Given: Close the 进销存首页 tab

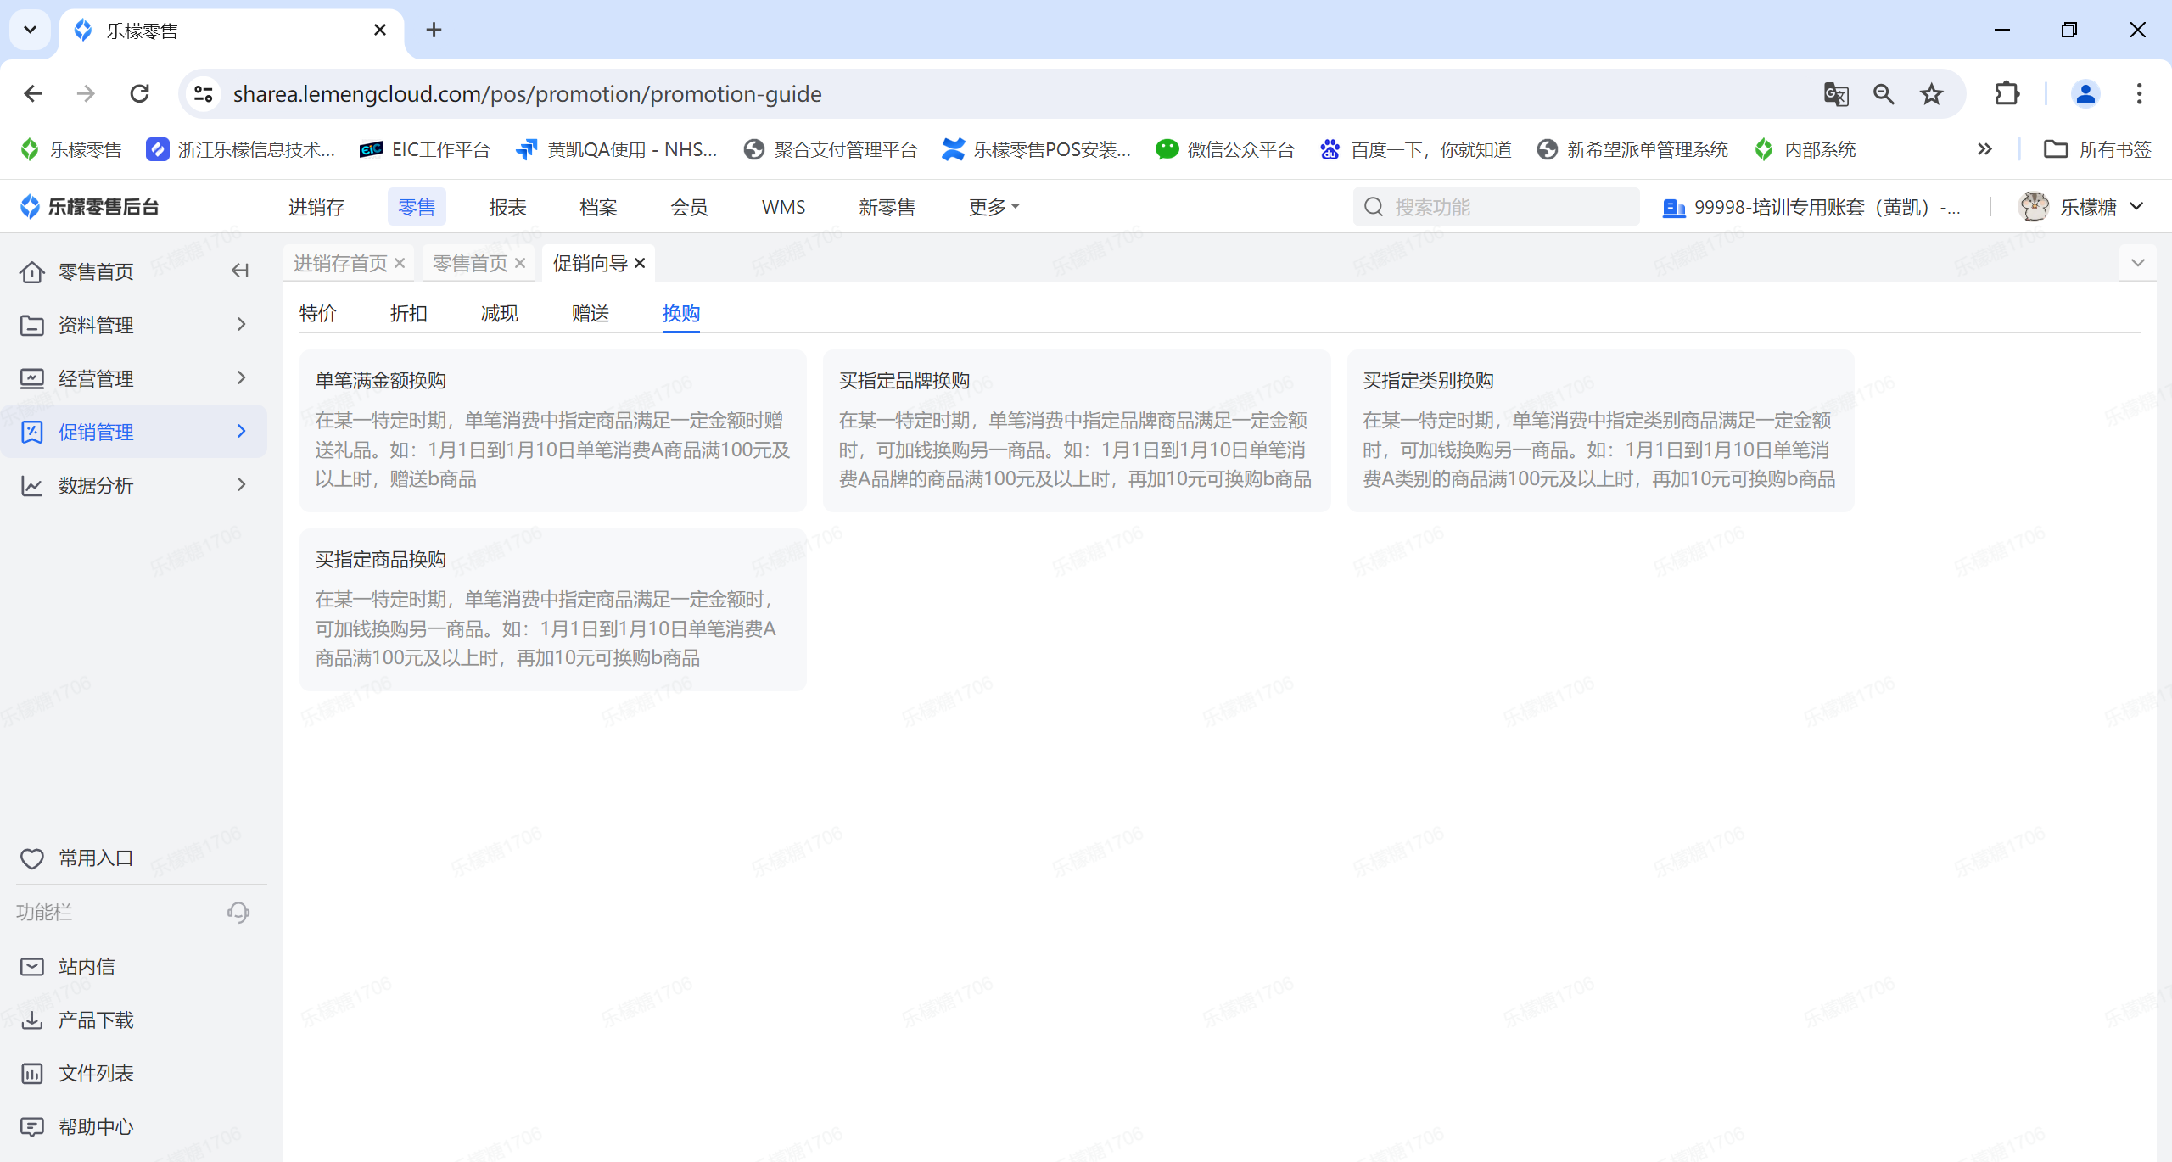Looking at the screenshot, I should click(x=400, y=263).
